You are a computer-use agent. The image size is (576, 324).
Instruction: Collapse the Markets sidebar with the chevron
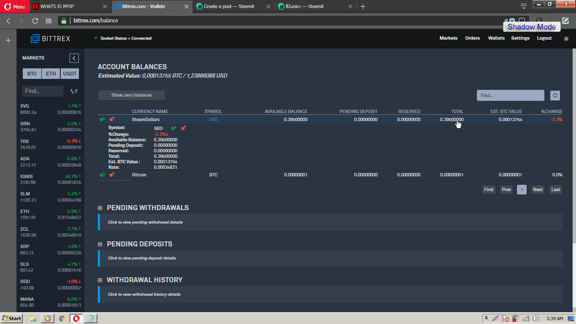coord(74,58)
